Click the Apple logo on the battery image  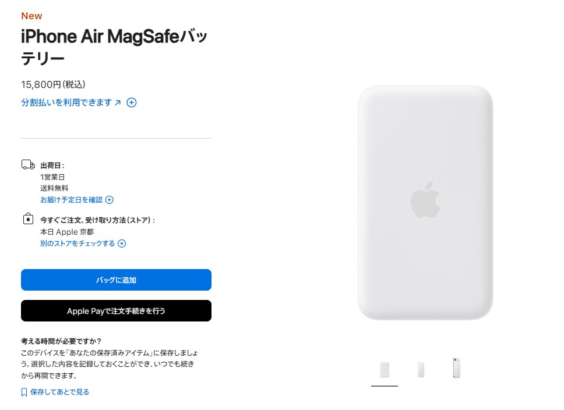click(425, 200)
